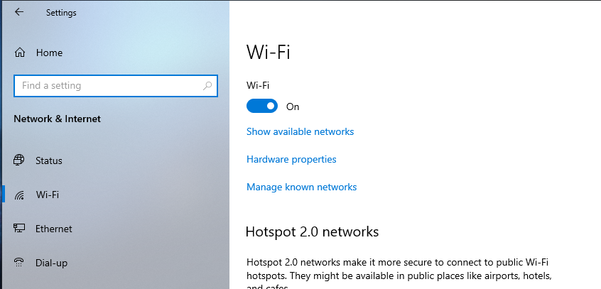This screenshot has height=289, width=601.
Task: Turn off the Wi-Fi toggle switch
Action: point(262,107)
